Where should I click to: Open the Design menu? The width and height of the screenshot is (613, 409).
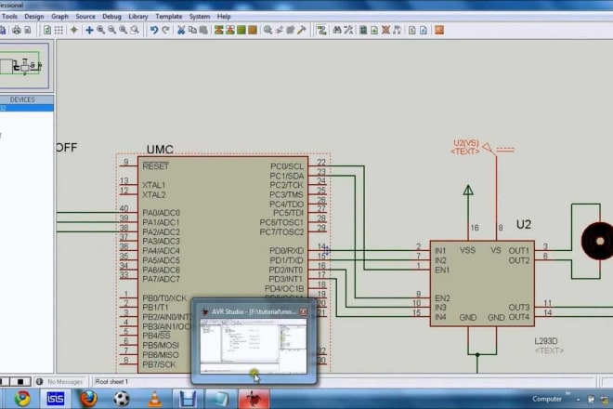click(x=34, y=17)
